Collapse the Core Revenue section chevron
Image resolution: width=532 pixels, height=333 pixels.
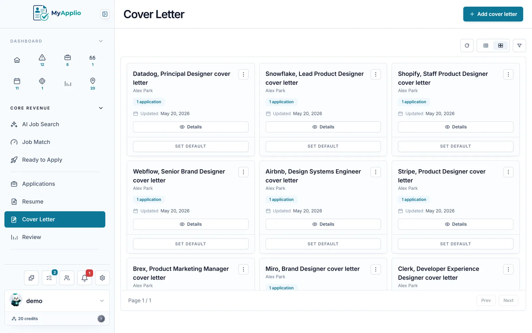pos(101,108)
